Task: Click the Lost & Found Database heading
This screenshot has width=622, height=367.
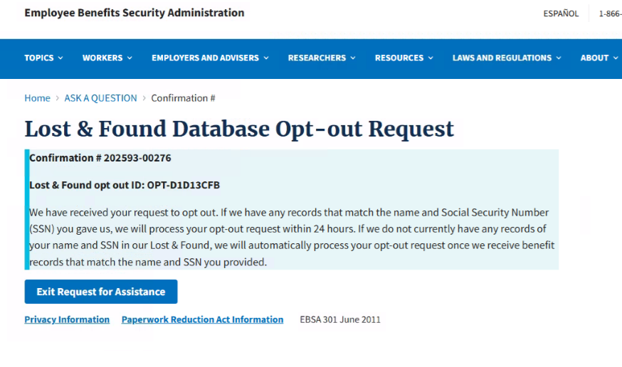Action: coord(239,129)
